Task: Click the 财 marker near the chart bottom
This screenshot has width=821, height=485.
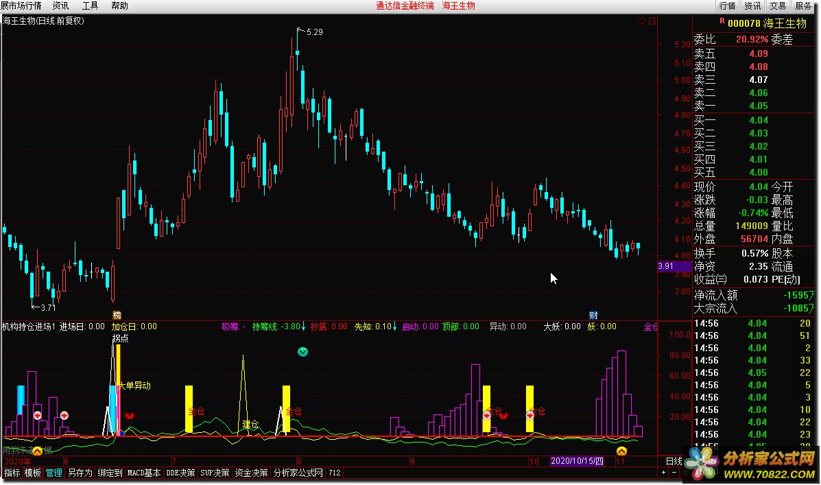Action: pyautogui.click(x=593, y=316)
